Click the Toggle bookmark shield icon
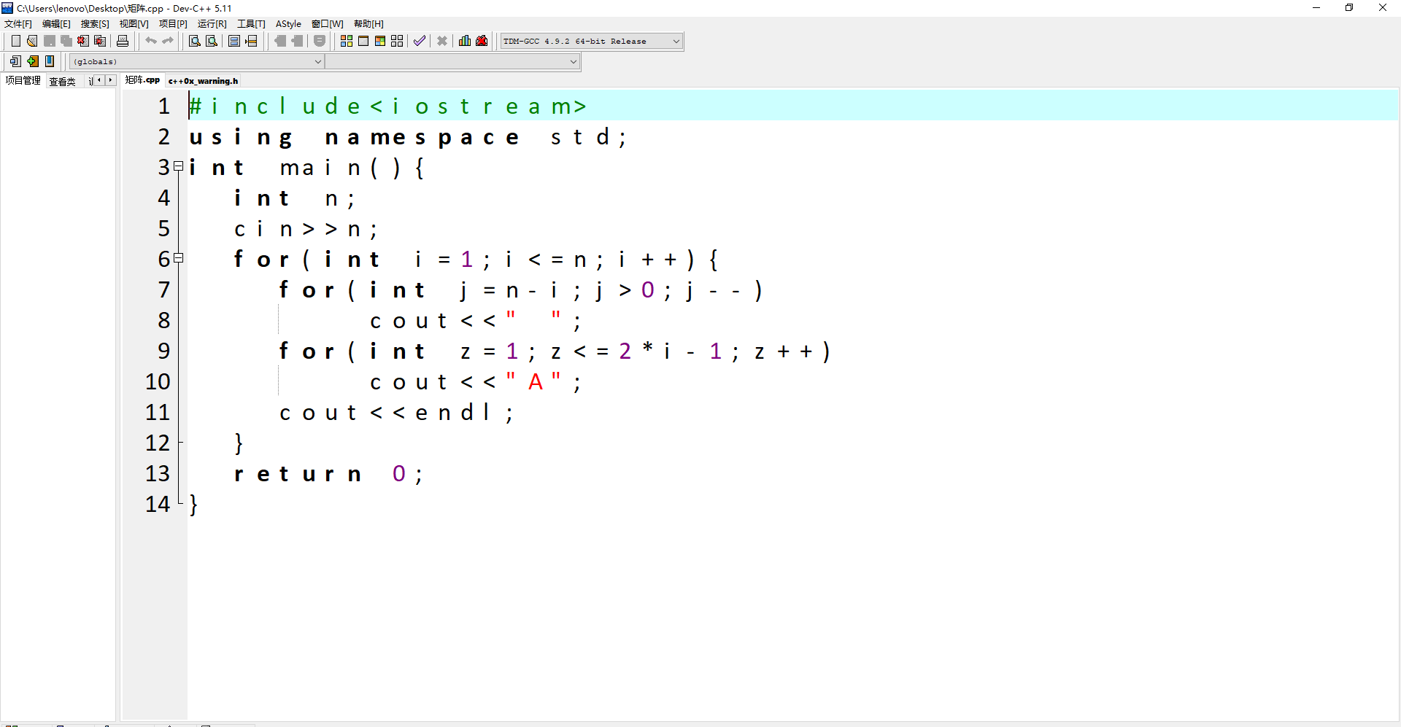 320,41
